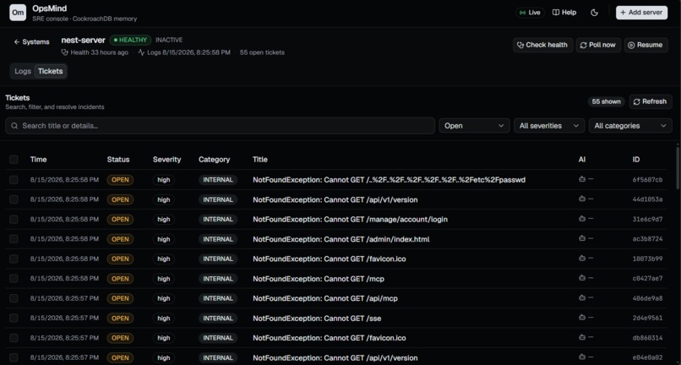Go back to Systems
Screen dimensions: 681x365
[x=31, y=41]
